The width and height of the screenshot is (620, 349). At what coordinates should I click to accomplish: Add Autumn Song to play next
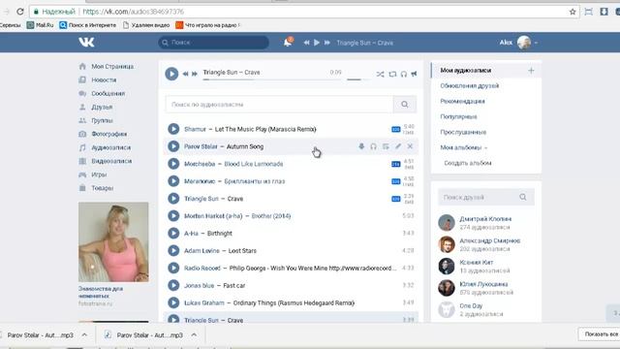(x=386, y=146)
